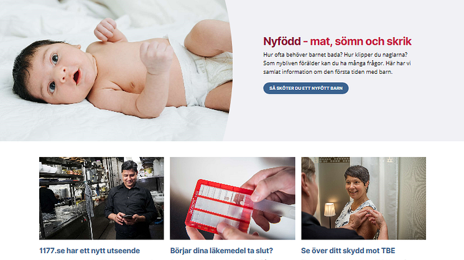Open 'Börjar dina läkemedel ta slut?' article link
Viewport: 464px width, 260px height.
click(x=221, y=251)
